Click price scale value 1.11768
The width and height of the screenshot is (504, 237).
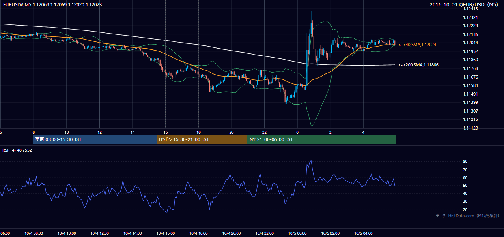coord(470,68)
